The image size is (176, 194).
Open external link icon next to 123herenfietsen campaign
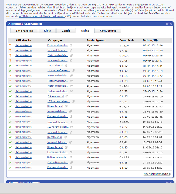point(72,127)
